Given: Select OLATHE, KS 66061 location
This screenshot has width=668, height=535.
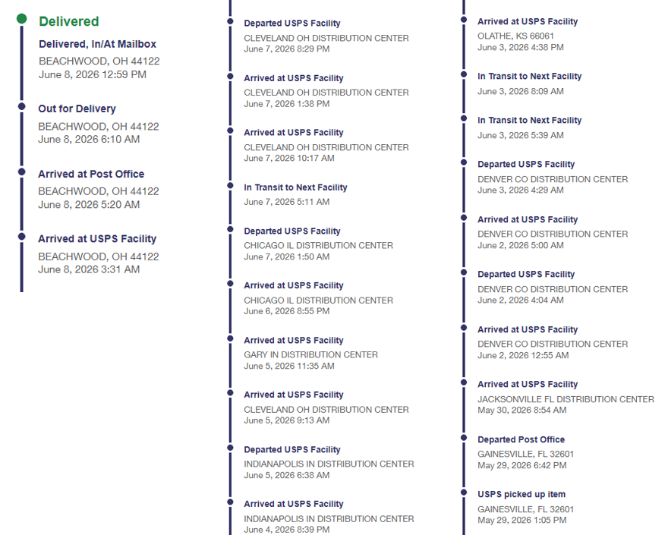Looking at the screenshot, I should point(515,36).
